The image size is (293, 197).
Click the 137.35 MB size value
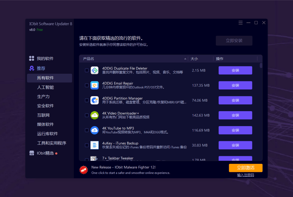tap(201, 85)
